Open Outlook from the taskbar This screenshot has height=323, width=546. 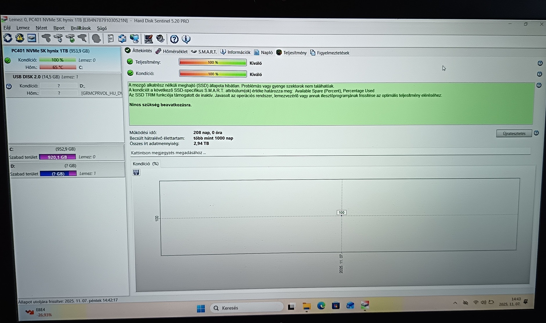point(350,305)
